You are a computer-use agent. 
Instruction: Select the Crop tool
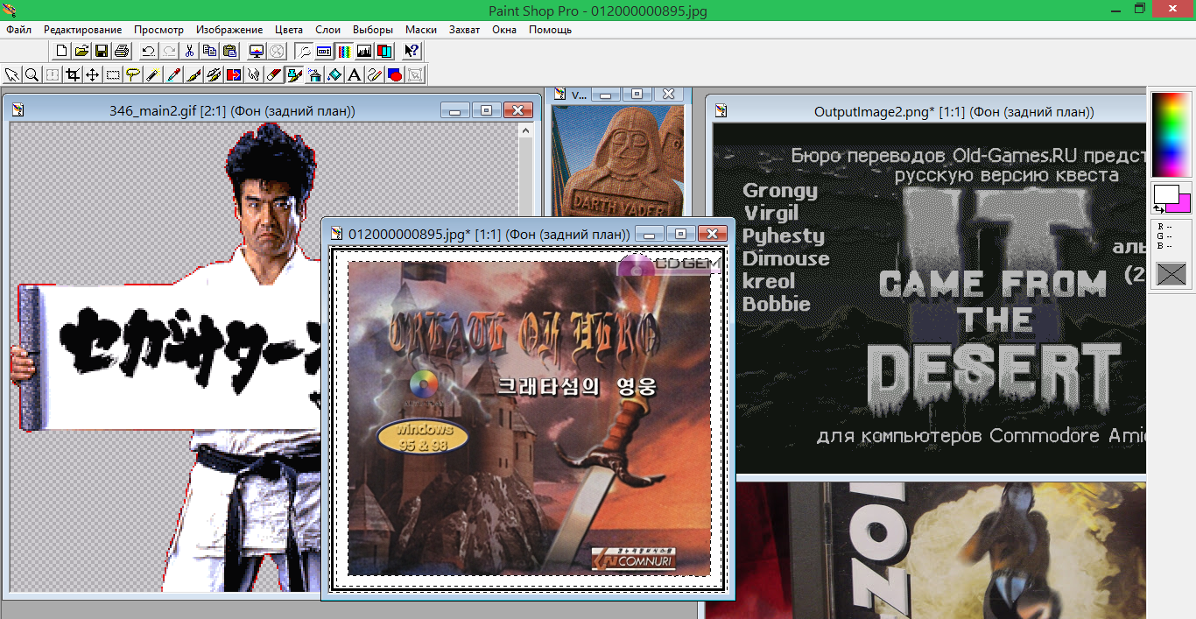click(x=73, y=74)
